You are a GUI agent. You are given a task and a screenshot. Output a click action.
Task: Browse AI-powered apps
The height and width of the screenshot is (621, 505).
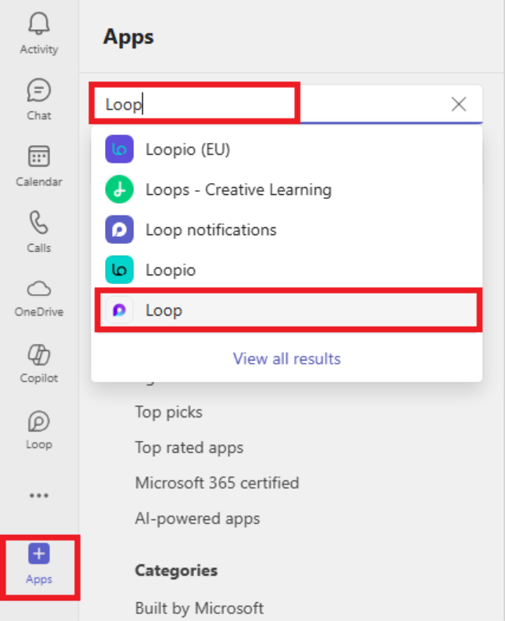(197, 519)
